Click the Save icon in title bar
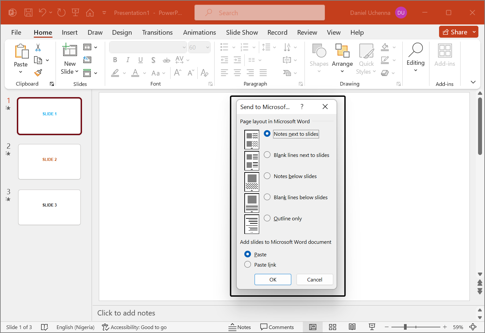This screenshot has height=333, width=485. tap(28, 13)
